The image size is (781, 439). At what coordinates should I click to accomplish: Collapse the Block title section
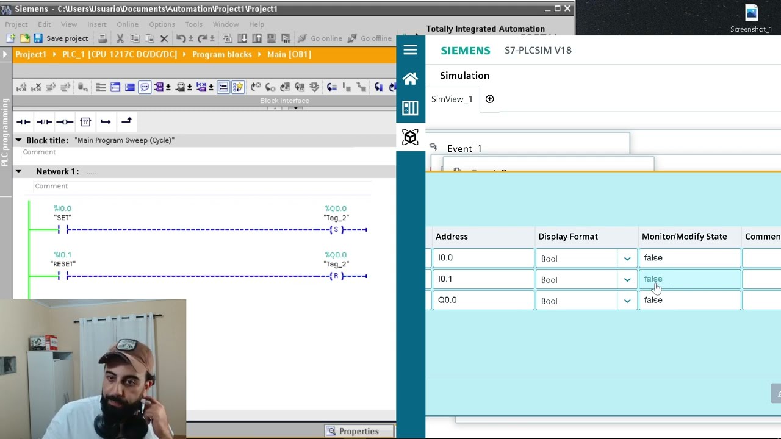pyautogui.click(x=18, y=140)
